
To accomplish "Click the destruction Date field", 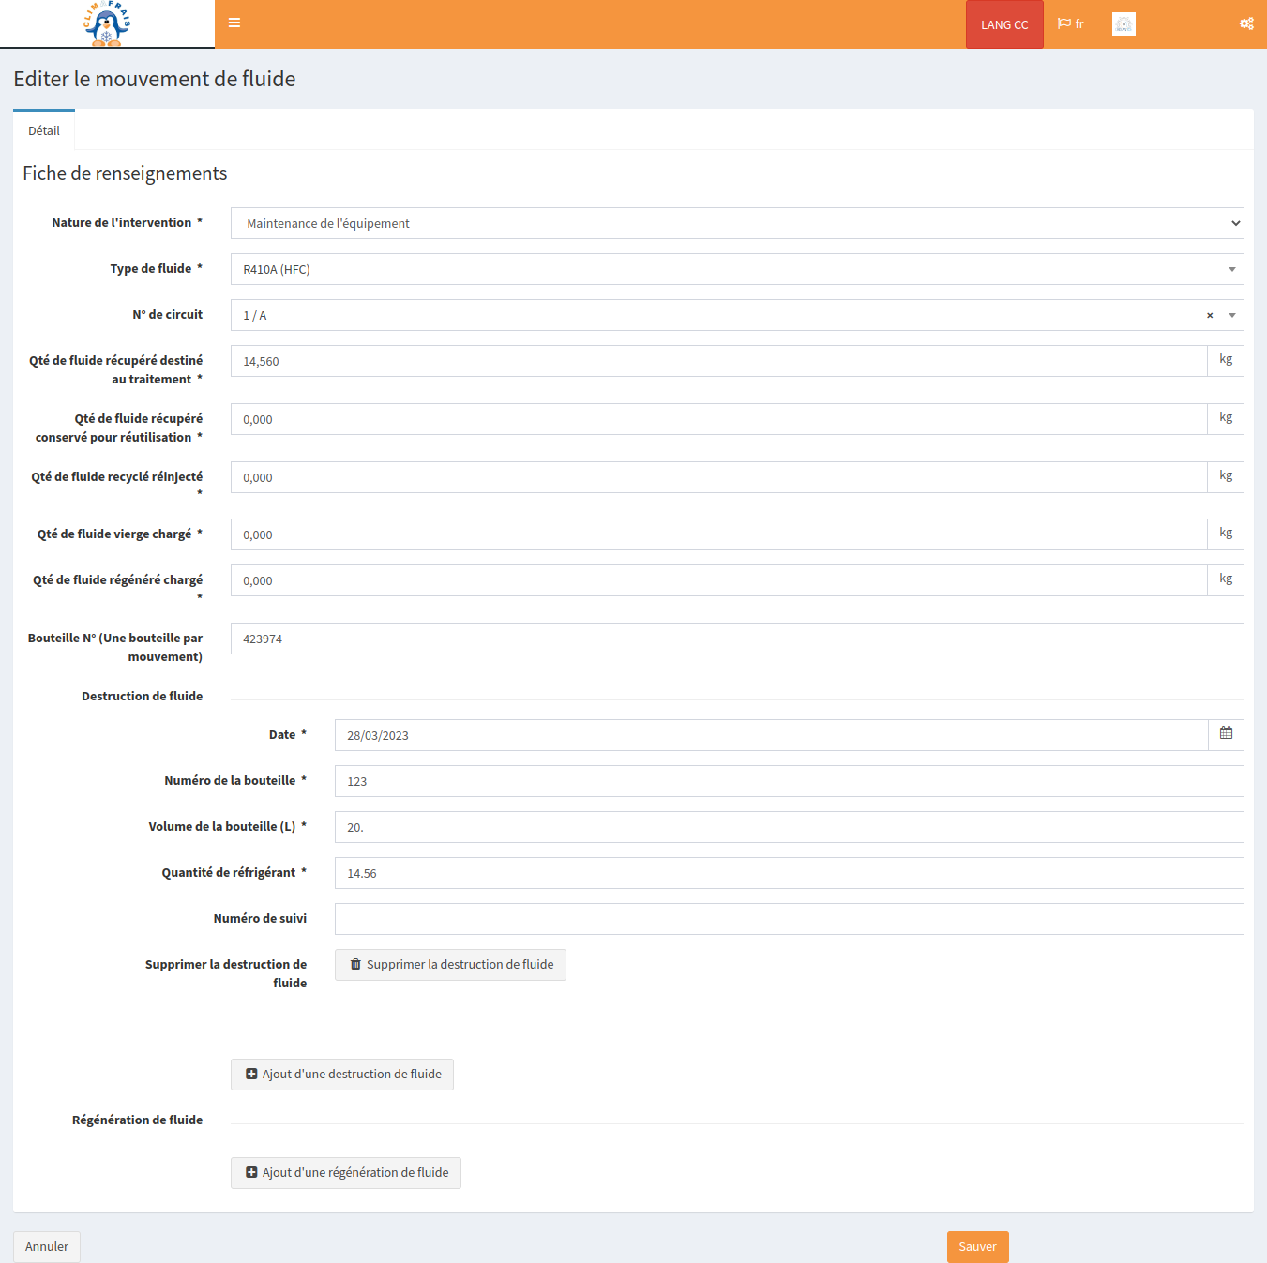I will (771, 735).
